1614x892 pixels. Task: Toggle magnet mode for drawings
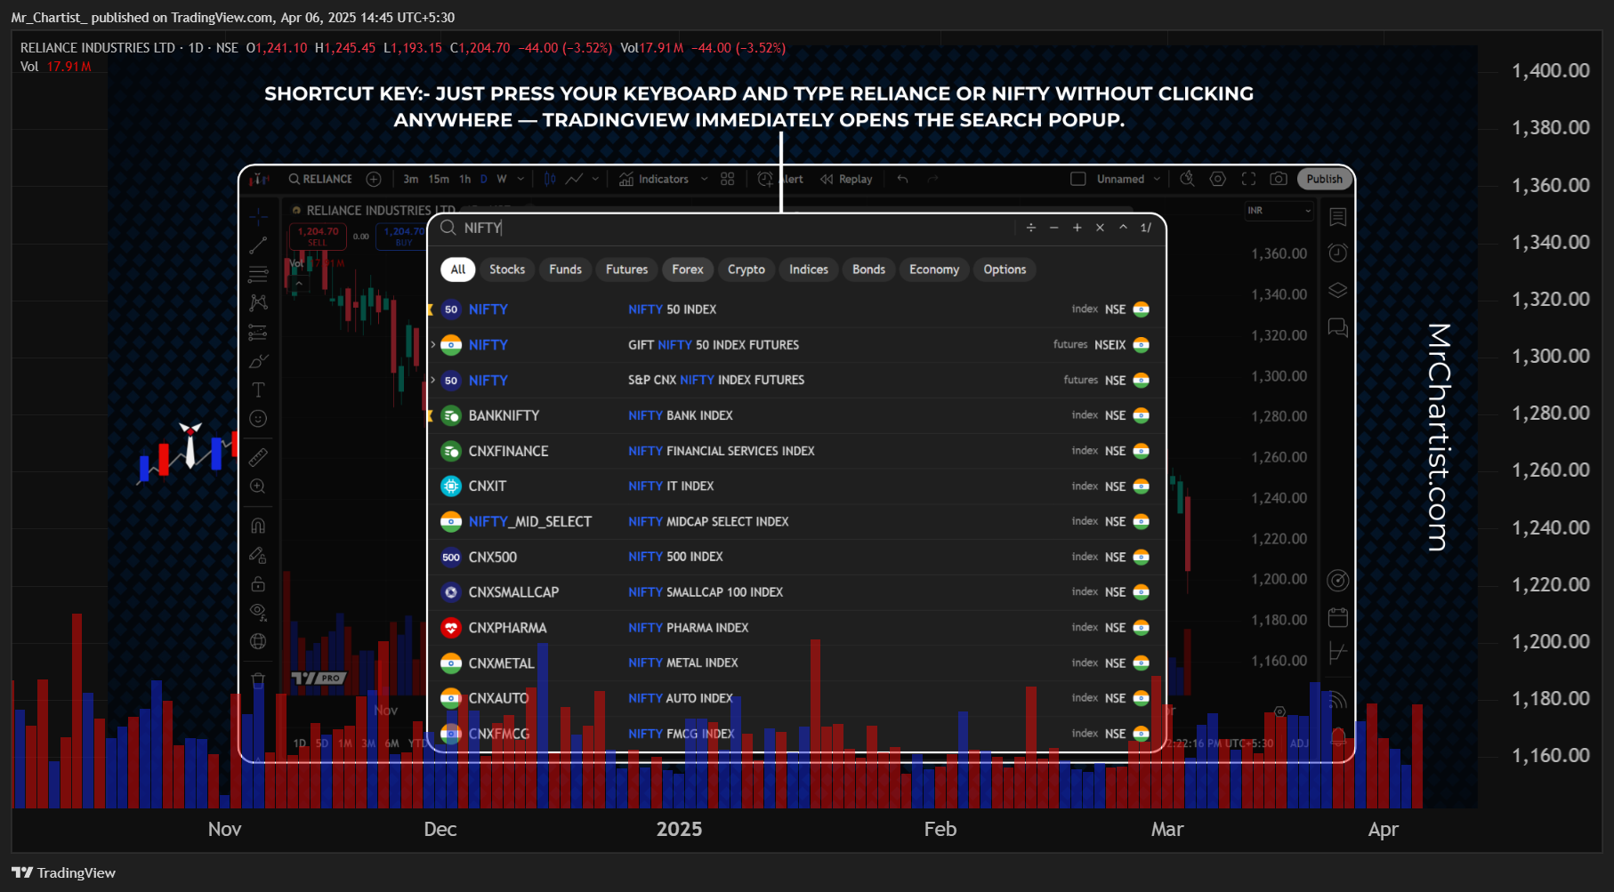[x=258, y=526]
